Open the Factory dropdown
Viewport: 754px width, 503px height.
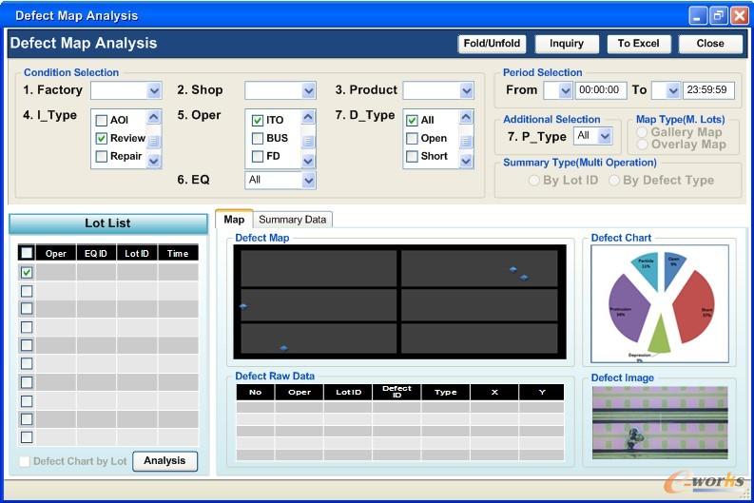tap(154, 91)
